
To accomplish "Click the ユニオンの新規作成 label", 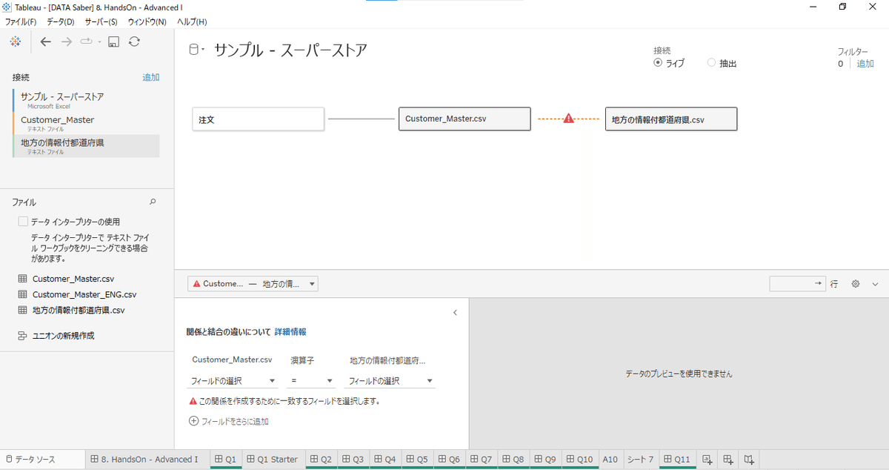I will tap(63, 335).
